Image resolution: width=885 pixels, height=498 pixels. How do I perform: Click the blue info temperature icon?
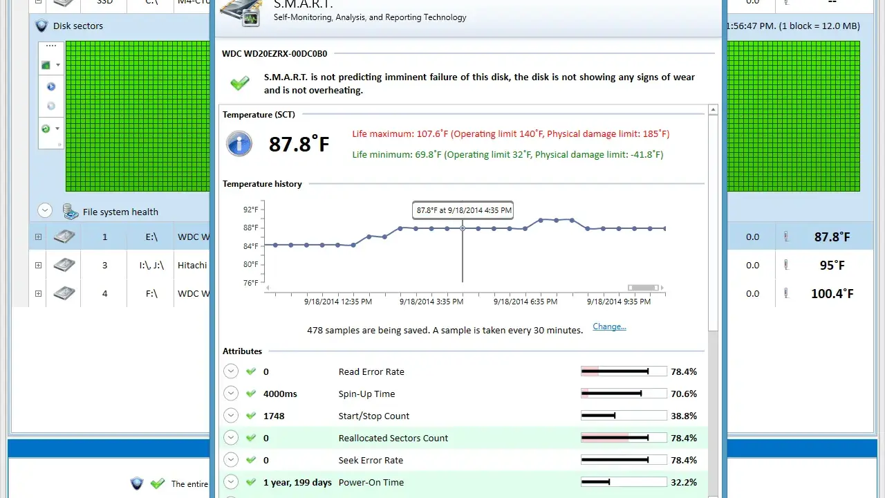point(239,144)
